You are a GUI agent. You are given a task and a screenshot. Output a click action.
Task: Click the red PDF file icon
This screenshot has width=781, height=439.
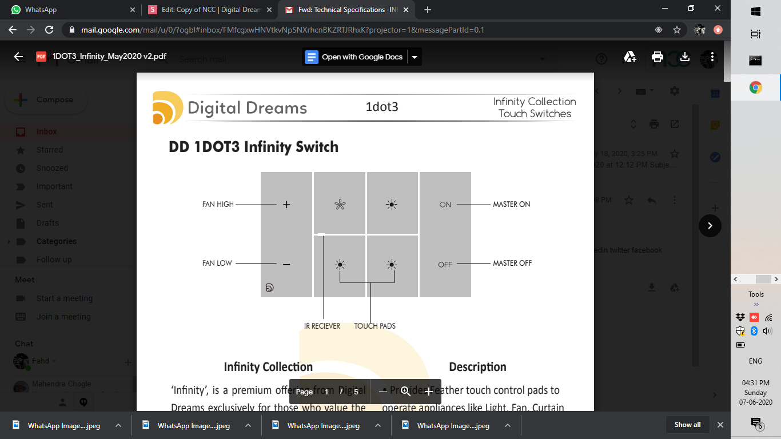click(x=41, y=57)
